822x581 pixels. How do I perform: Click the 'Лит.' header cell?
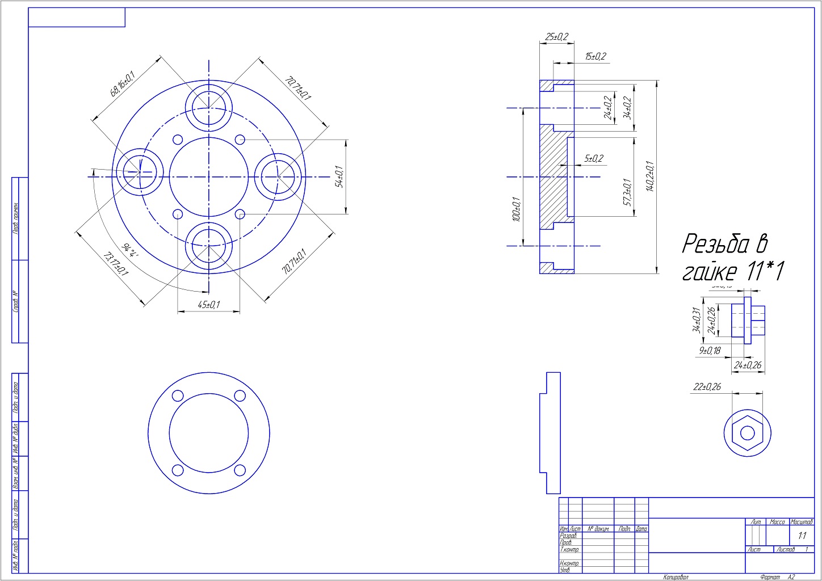pyautogui.click(x=756, y=521)
